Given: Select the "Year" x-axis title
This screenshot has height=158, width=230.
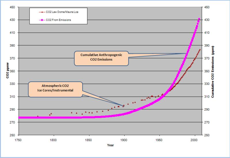Looking at the screenshot, I should click(111, 145).
